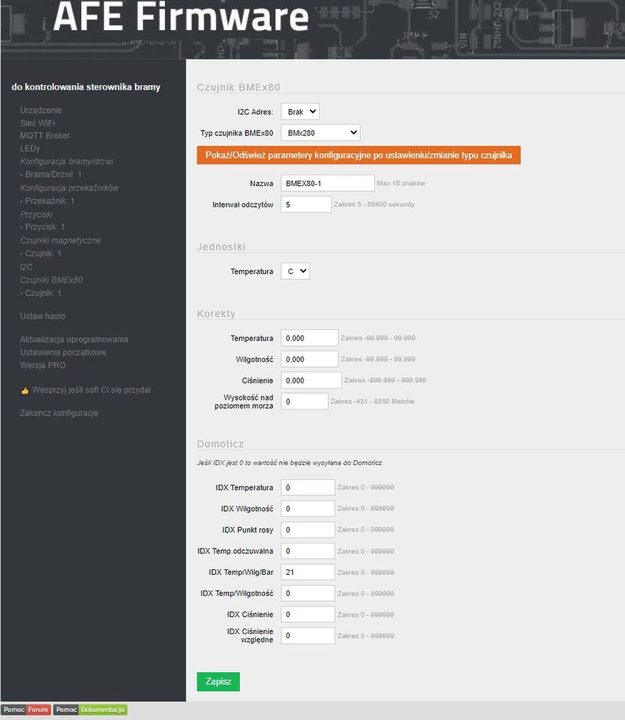Click the Ciśnienie correction input field
This screenshot has width=625, height=720.
coord(311,380)
